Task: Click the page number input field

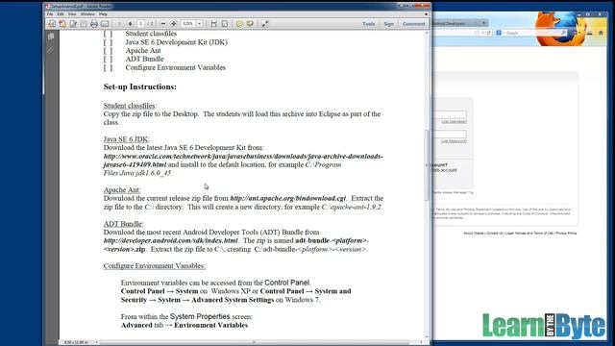Action: coord(141,24)
